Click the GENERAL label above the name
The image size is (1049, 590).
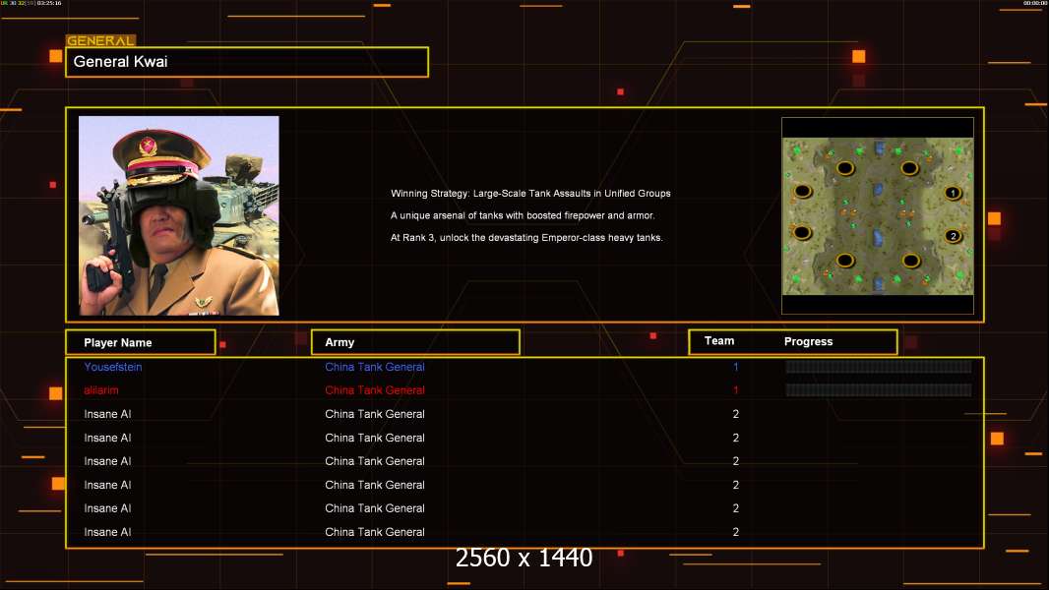point(99,41)
